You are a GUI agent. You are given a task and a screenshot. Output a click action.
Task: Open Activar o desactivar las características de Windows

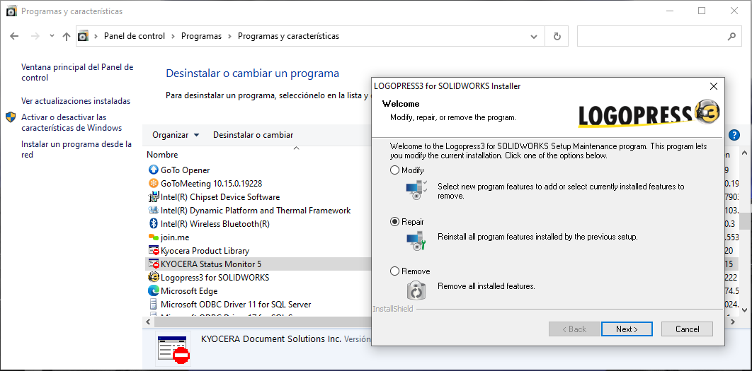pos(72,122)
